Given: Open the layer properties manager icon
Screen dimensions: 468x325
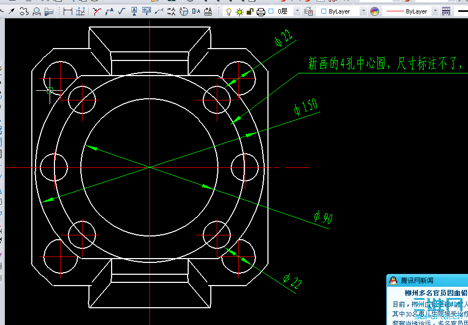Looking at the screenshot, I should [307, 10].
